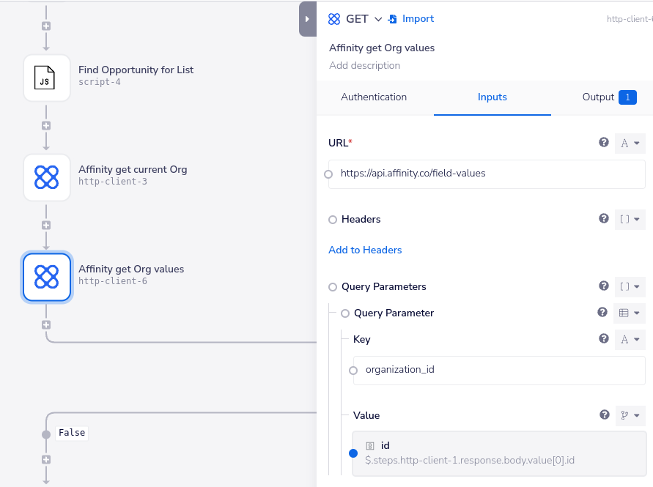Show help for Query Parameters
Image resolution: width=653 pixels, height=487 pixels.
click(x=604, y=286)
